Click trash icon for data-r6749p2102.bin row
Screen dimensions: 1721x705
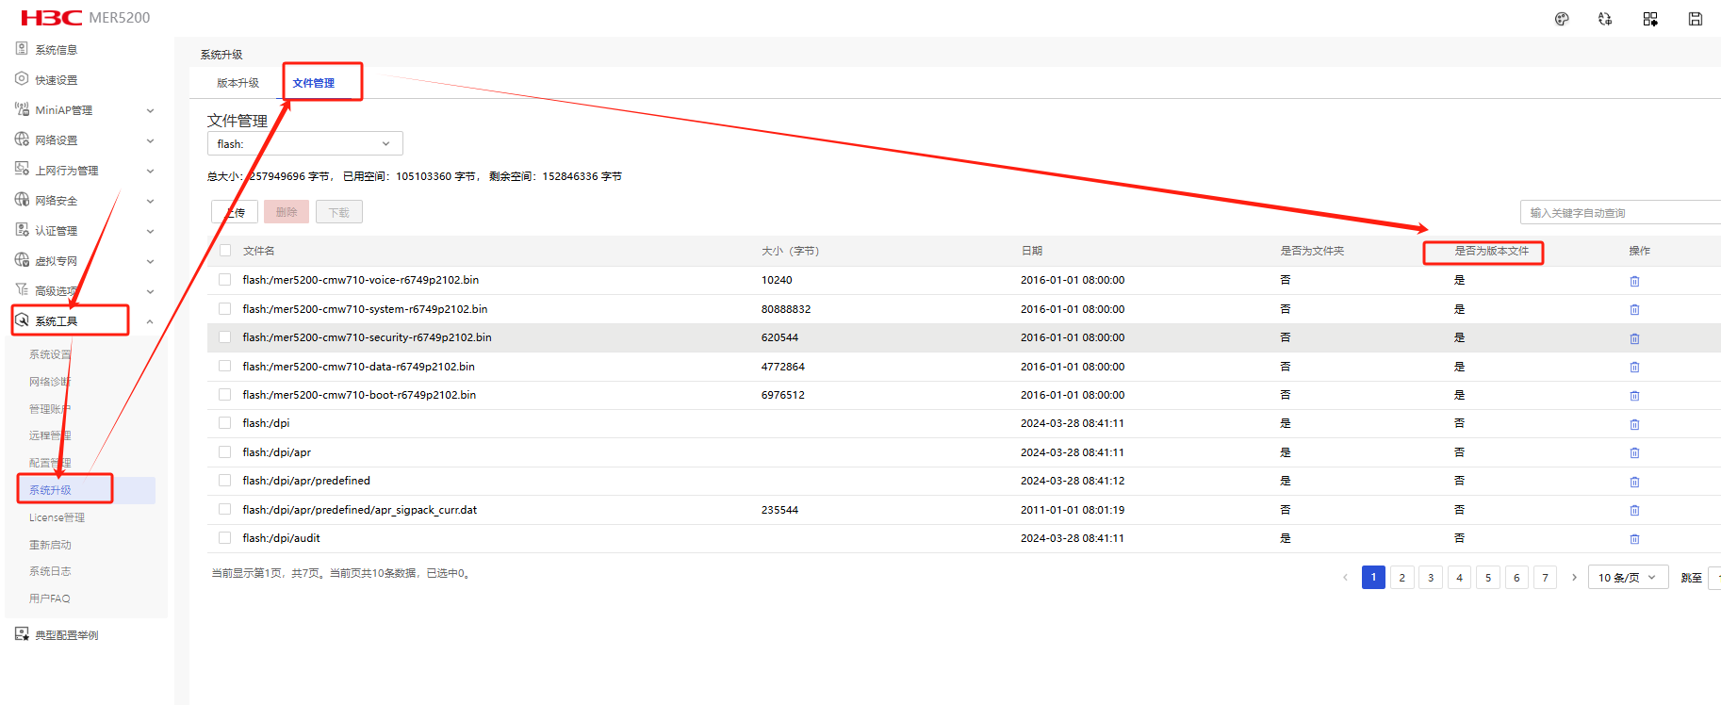coord(1634,367)
